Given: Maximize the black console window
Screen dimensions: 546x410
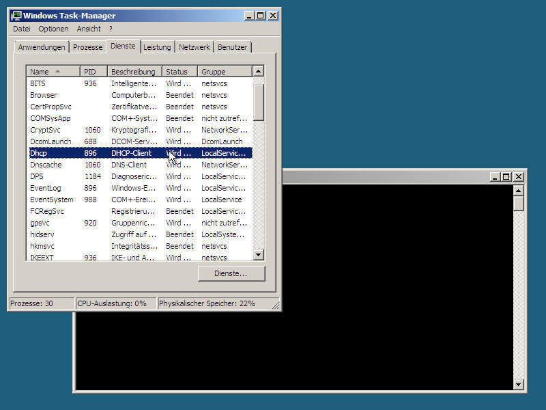Looking at the screenshot, I should tap(506, 177).
